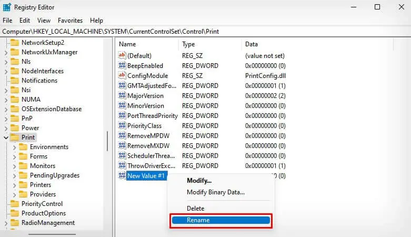Click the MajorVersion DWORD icon
The width and height of the screenshot is (411, 237).
click(x=122, y=95)
